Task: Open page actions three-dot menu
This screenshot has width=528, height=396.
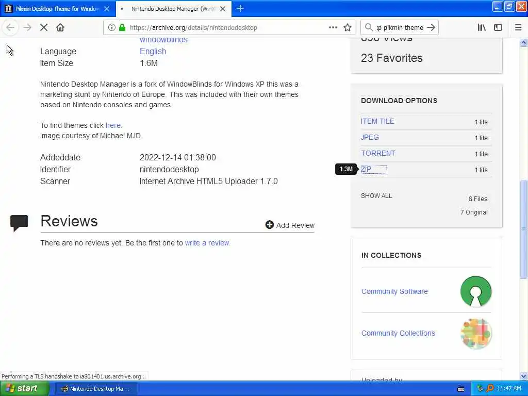Action: pos(333,27)
